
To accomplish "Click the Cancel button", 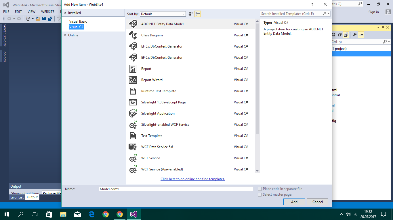I will [317, 202].
